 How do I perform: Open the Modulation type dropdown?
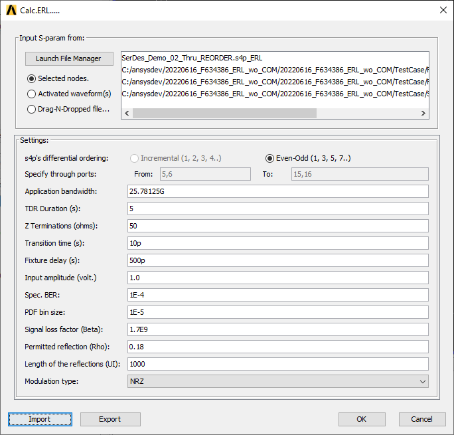pyautogui.click(x=278, y=381)
